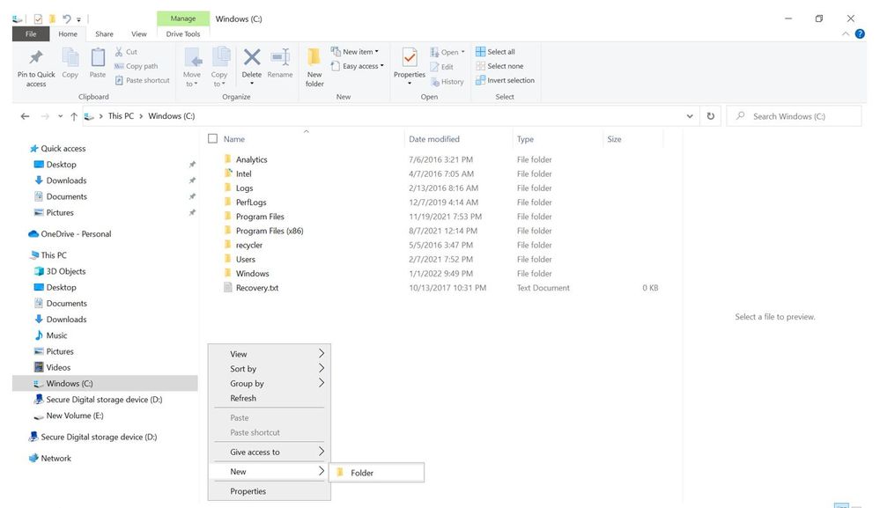
Task: Click the Recovery.txt file icon
Action: click(228, 288)
